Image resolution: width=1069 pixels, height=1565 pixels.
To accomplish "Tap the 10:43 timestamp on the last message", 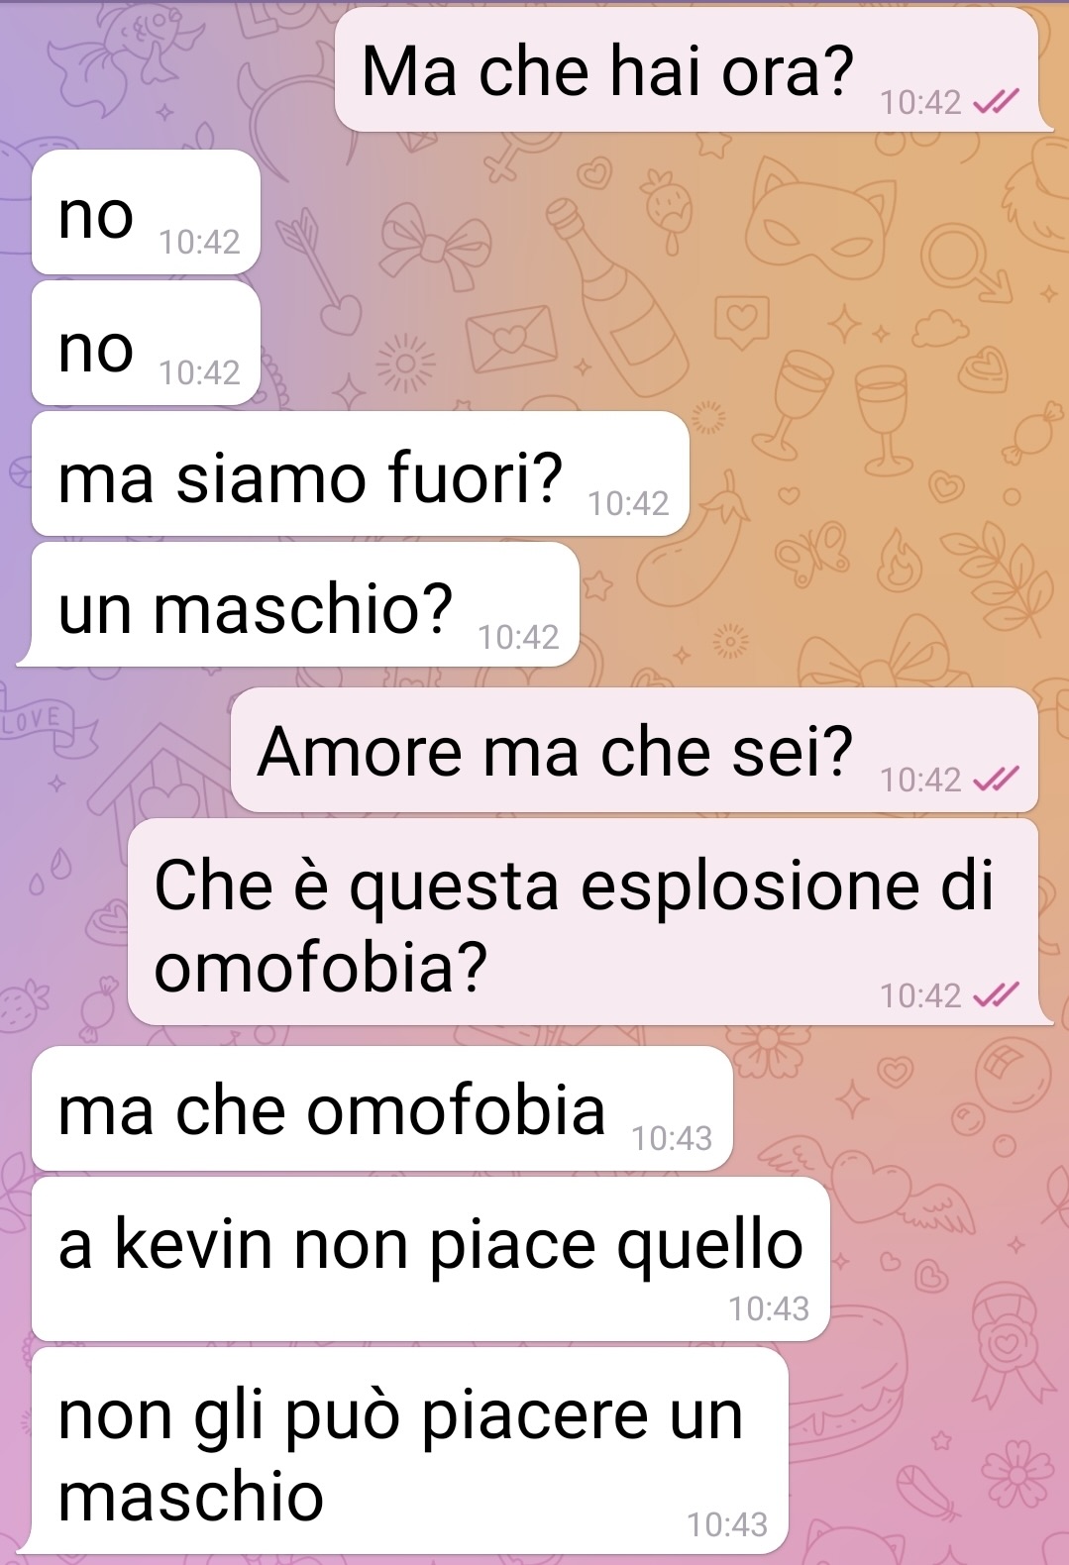I will point(727,1524).
